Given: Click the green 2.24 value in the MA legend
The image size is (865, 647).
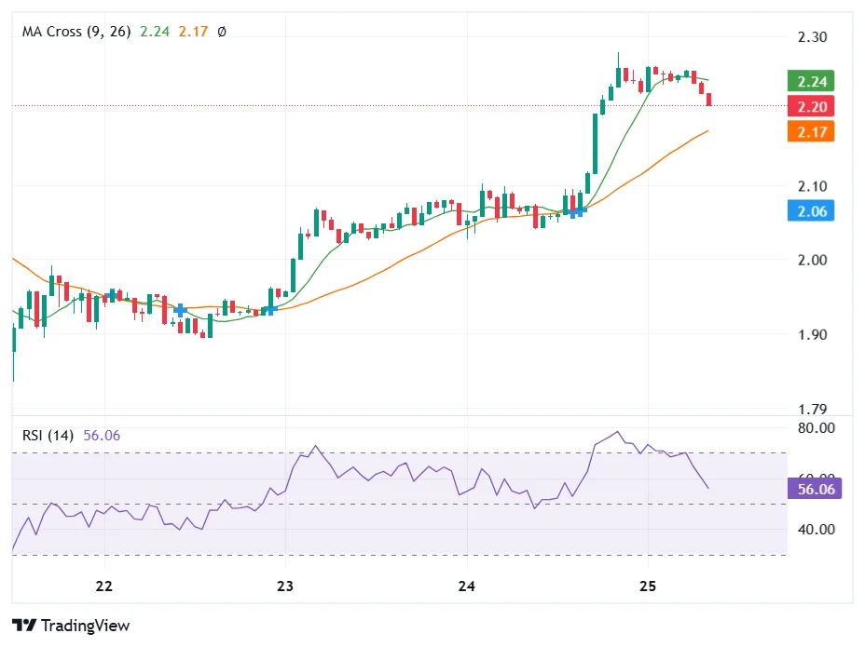Looking at the screenshot, I should (x=154, y=32).
